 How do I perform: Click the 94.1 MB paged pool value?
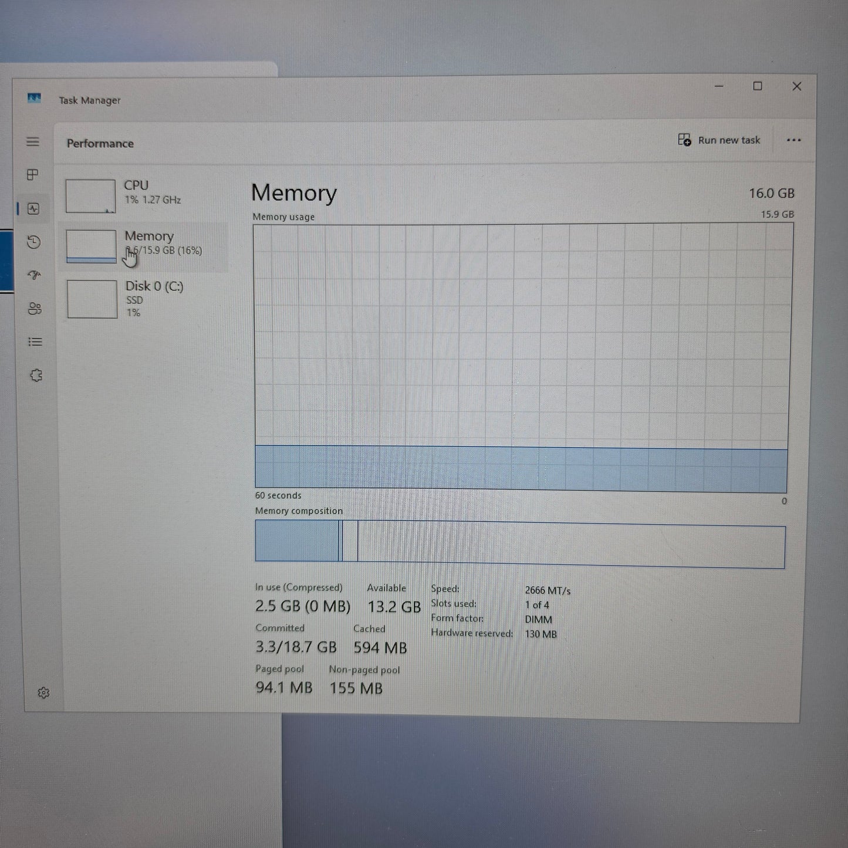click(x=284, y=687)
